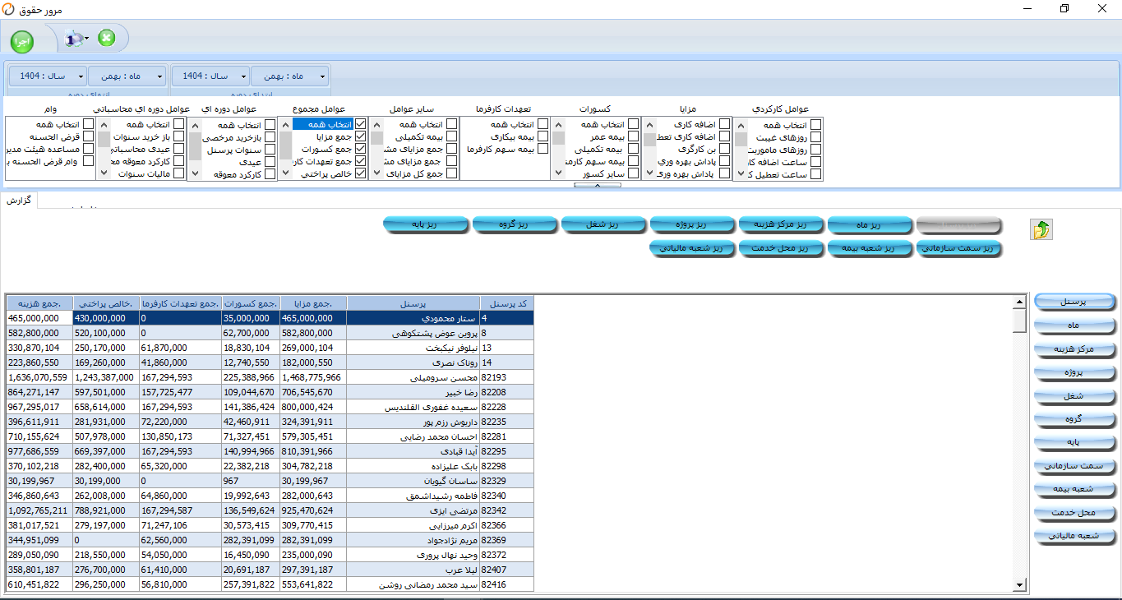This screenshot has height=600, width=1122.
Task: Check the بیمه عمر checkbox
Action: pyautogui.click(x=634, y=137)
